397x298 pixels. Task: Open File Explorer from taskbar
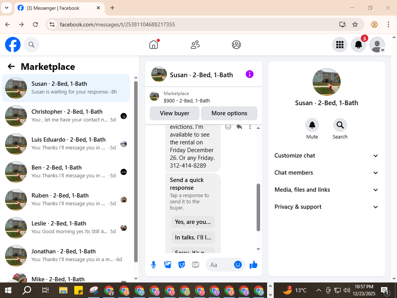point(63,290)
